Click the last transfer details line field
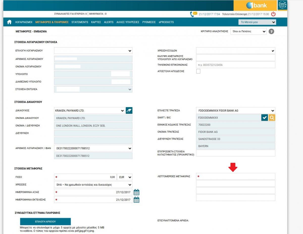 [x=236, y=198]
